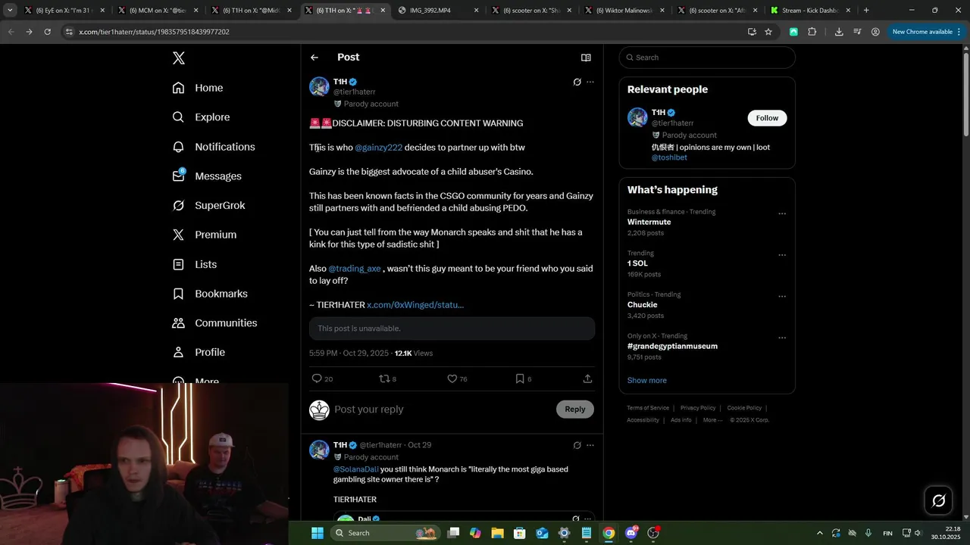Open the x.com/0xWinged status link

pos(415,305)
